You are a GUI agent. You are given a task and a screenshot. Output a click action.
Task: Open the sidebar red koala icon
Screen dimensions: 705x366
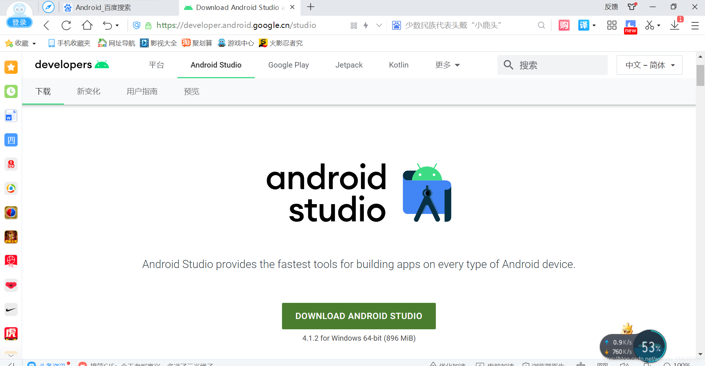pyautogui.click(x=11, y=285)
